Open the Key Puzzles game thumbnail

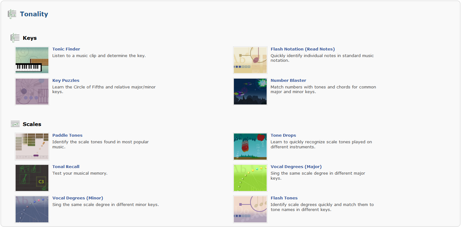[x=32, y=92]
